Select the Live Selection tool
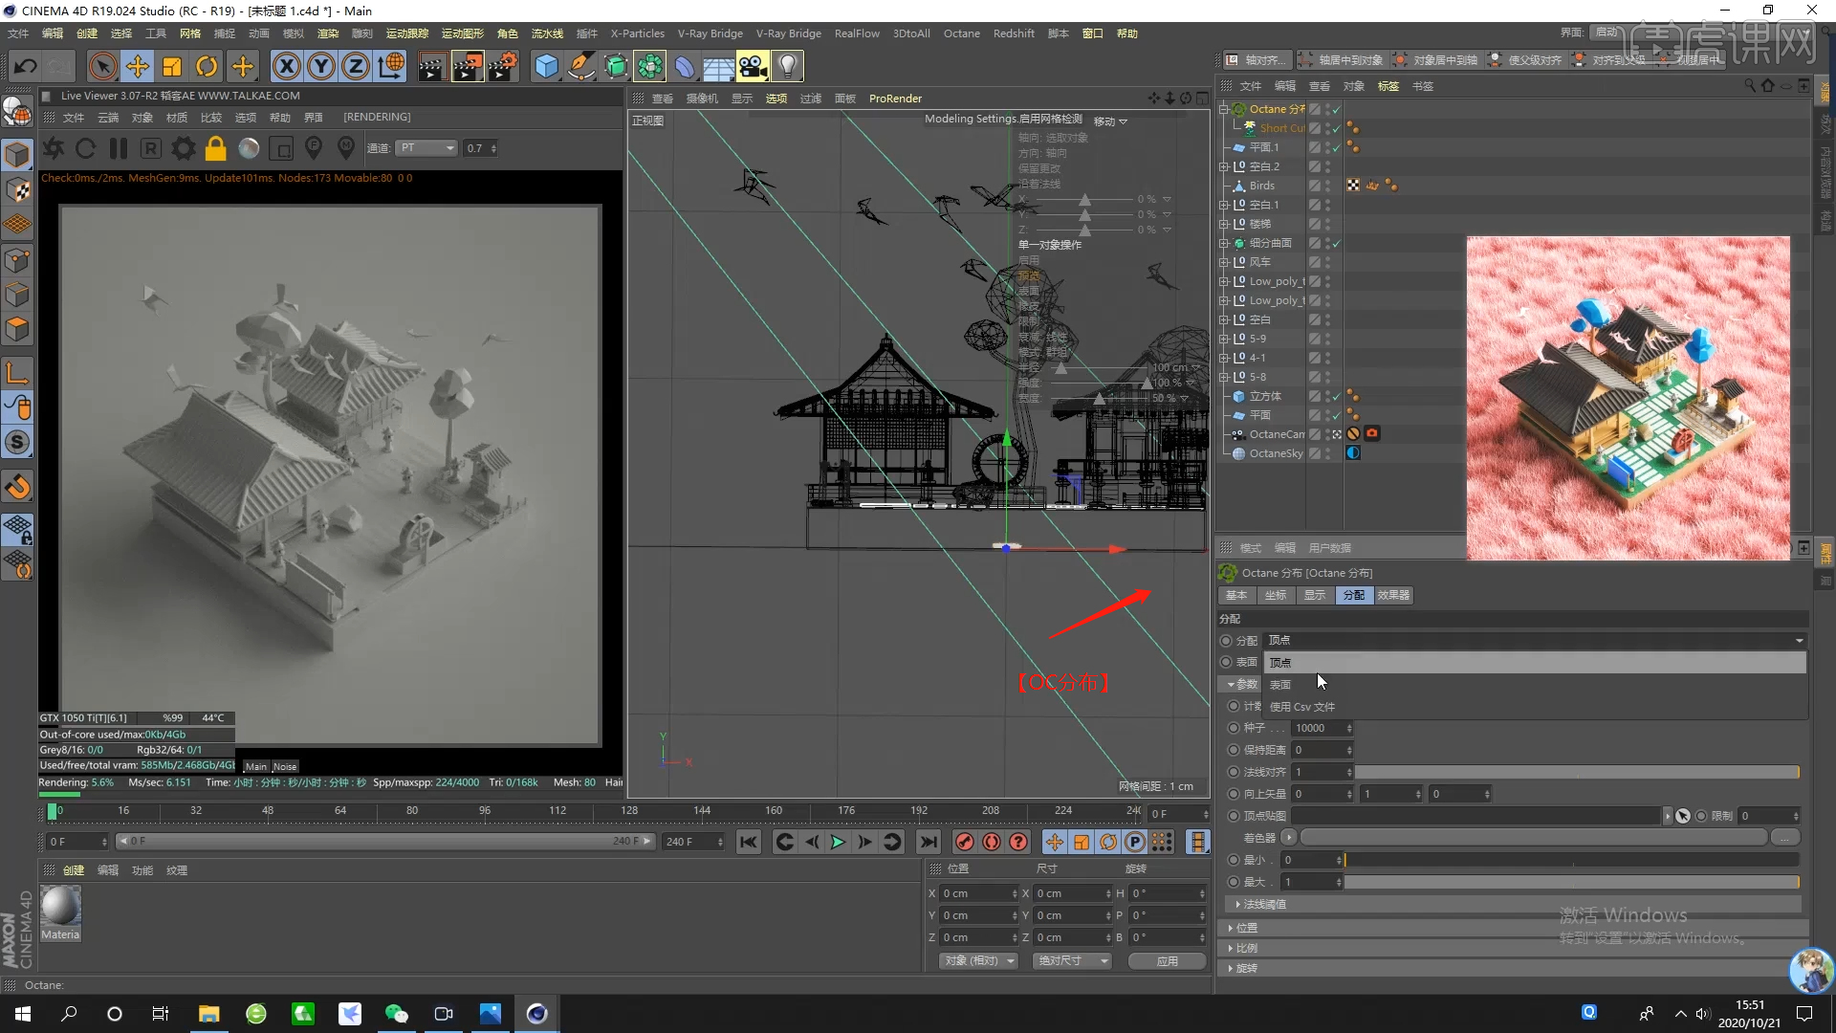This screenshot has width=1836, height=1033. point(102,66)
